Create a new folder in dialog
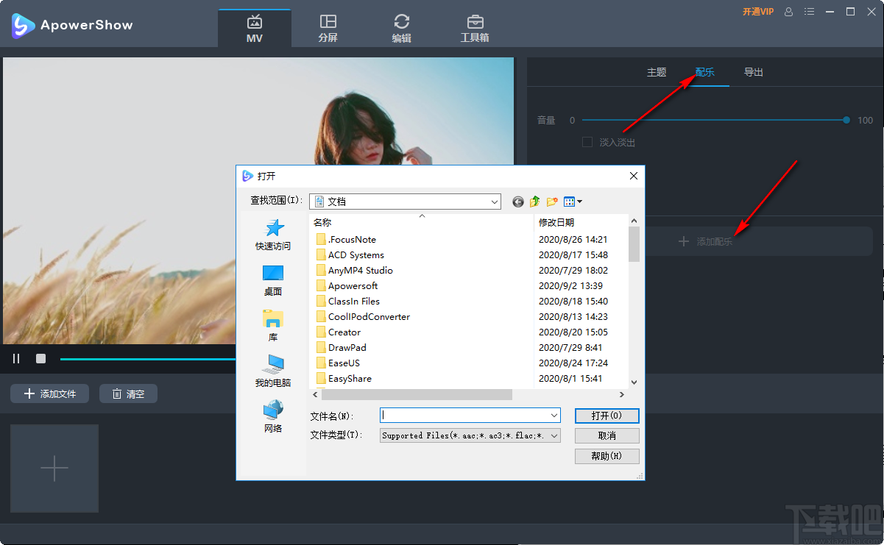 [552, 202]
